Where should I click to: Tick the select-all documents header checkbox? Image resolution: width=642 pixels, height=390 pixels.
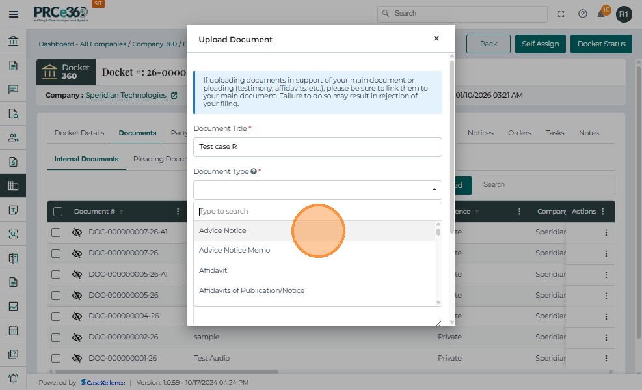click(58, 212)
